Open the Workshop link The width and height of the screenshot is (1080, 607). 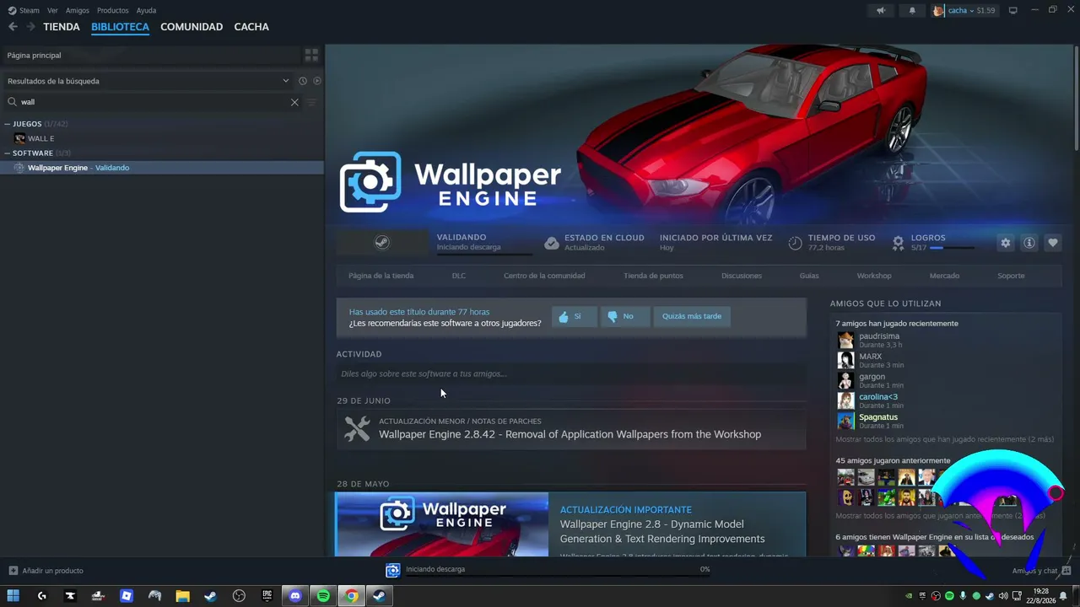coord(874,276)
